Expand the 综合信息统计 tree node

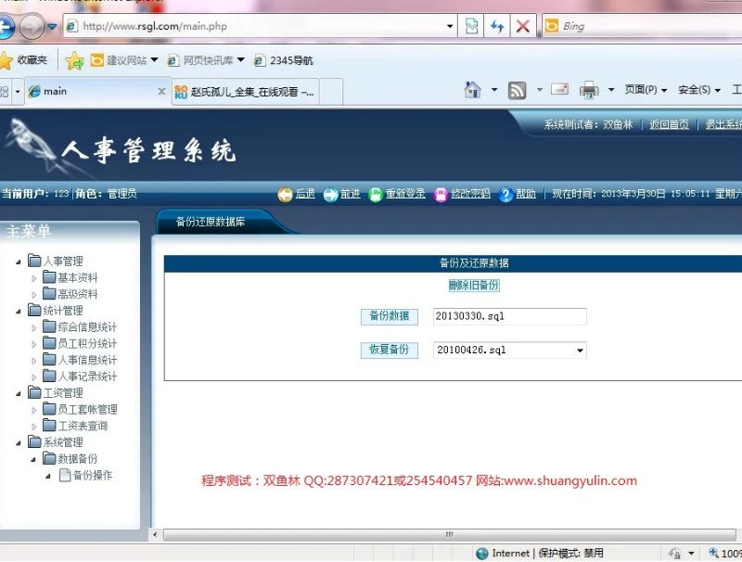(x=33, y=328)
